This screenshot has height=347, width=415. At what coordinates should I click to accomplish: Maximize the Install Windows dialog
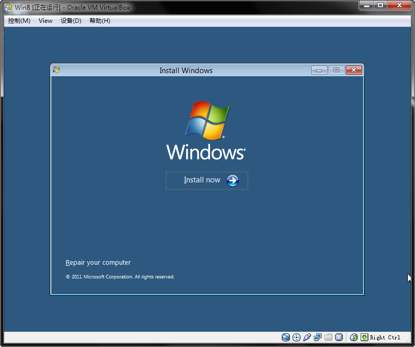point(336,70)
